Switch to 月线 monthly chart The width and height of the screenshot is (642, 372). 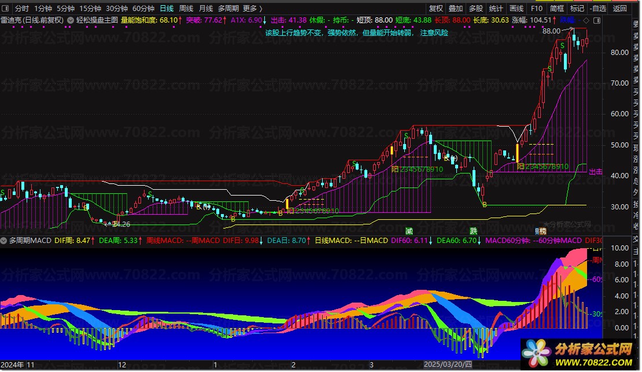tap(205, 8)
